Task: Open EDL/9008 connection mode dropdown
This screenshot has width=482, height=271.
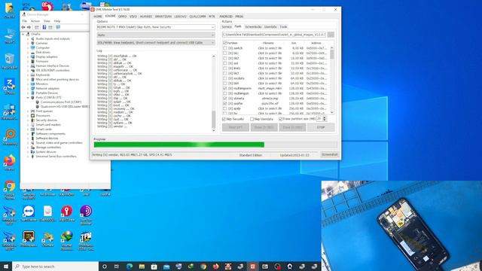Action: 156,43
